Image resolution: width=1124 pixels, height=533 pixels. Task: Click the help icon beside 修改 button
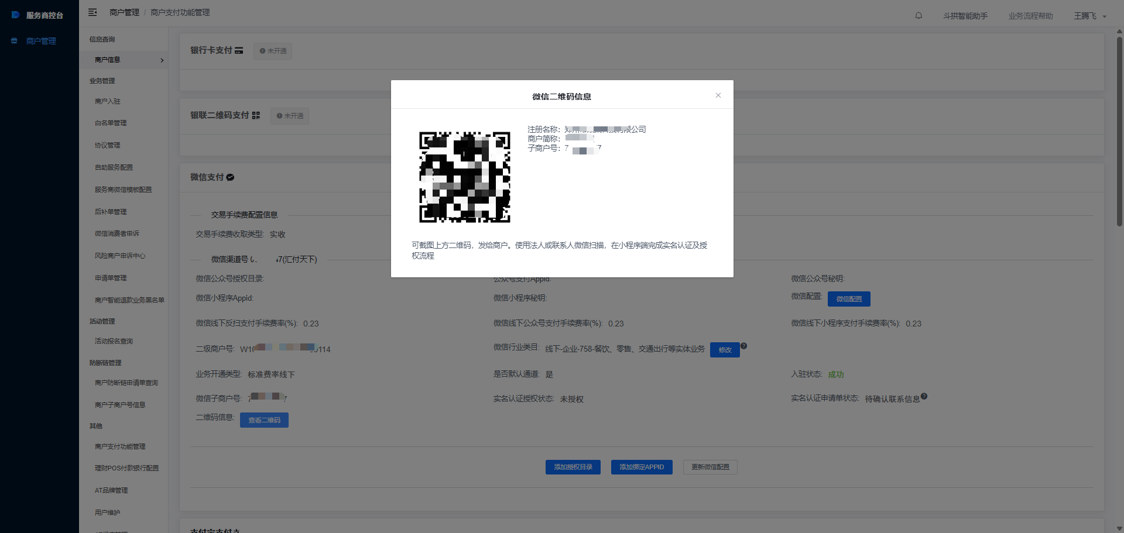744,346
